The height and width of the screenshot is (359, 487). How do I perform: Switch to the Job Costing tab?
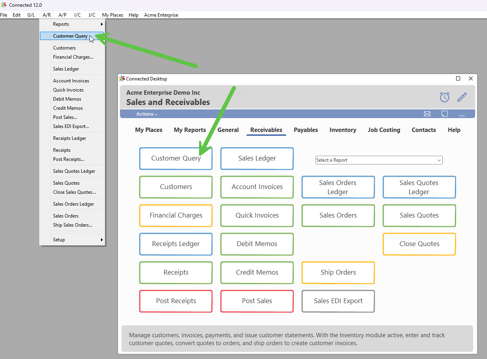coord(384,130)
